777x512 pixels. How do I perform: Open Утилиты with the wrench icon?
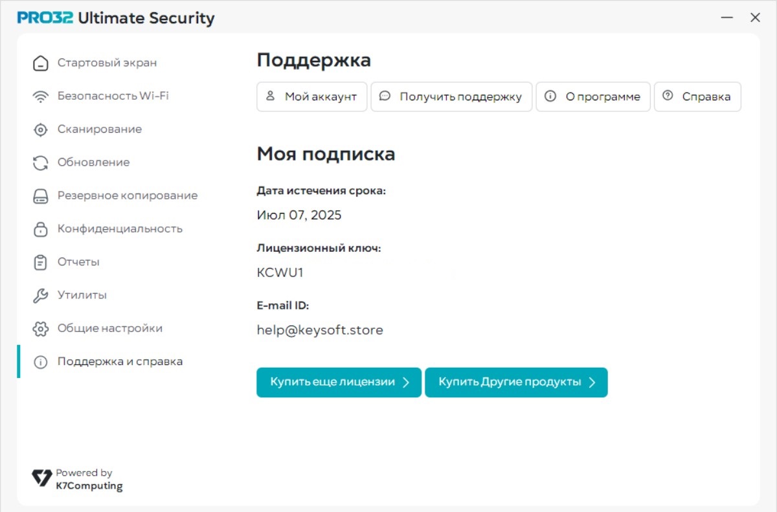pyautogui.click(x=40, y=296)
